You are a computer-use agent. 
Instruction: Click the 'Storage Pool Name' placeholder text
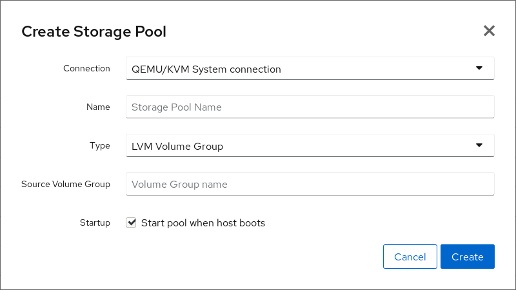(x=177, y=107)
